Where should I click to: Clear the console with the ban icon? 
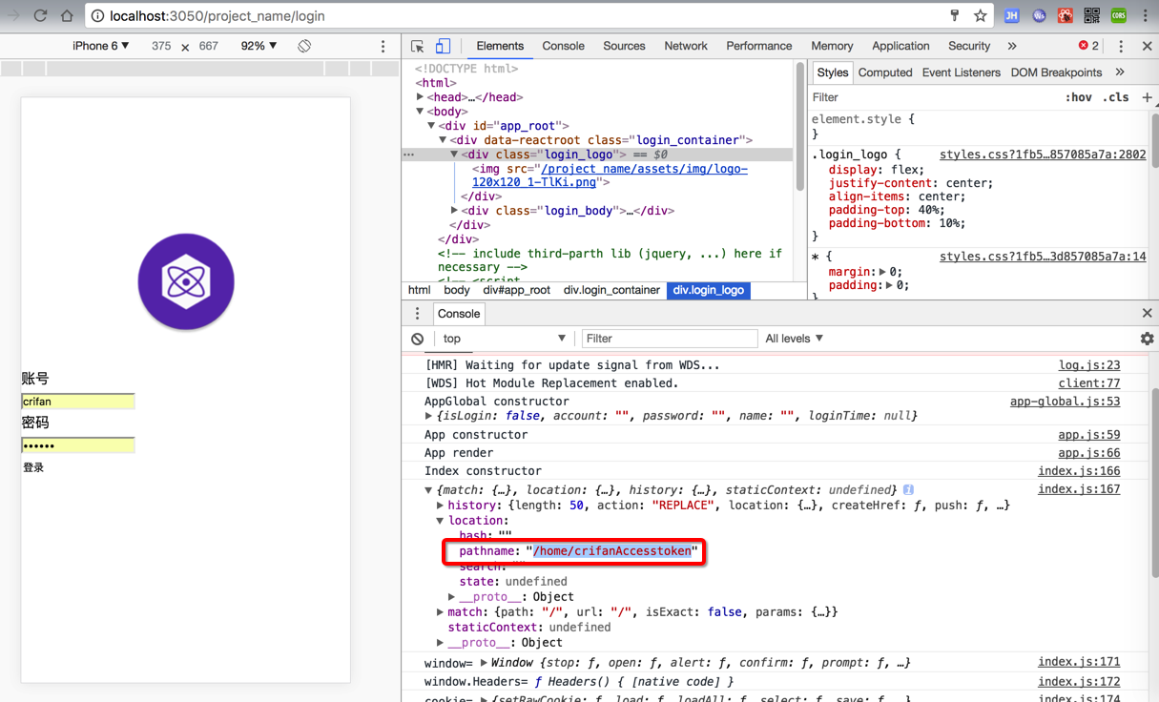[x=418, y=339]
